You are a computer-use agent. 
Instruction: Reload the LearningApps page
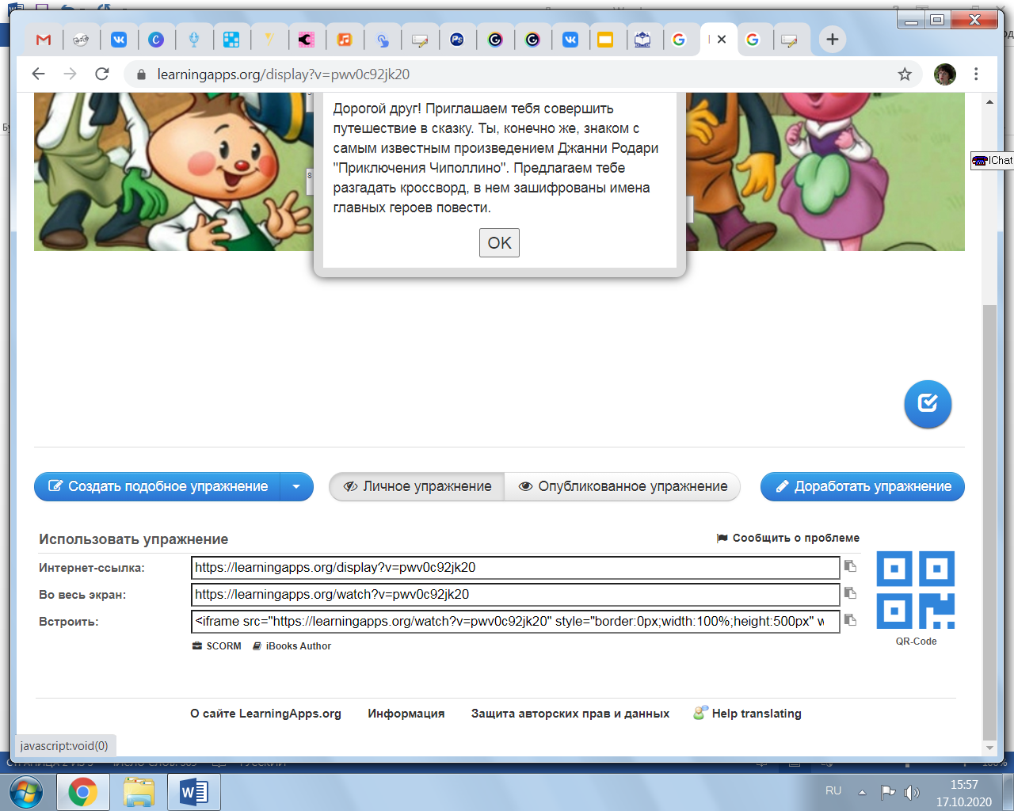click(101, 74)
